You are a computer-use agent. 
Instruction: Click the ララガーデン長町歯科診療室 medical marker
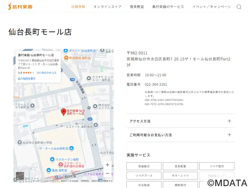point(60,164)
